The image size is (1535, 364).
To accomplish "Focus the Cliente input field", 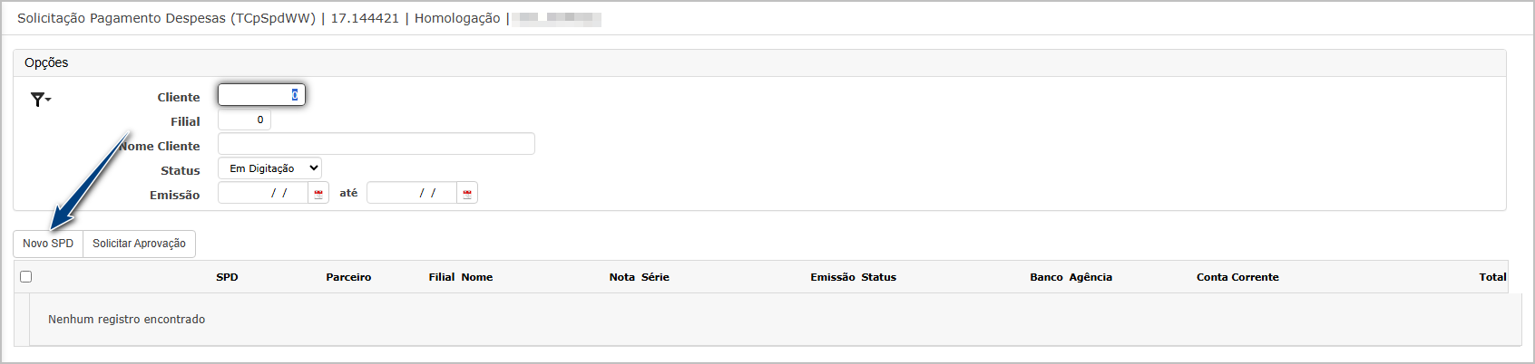I will (261, 95).
